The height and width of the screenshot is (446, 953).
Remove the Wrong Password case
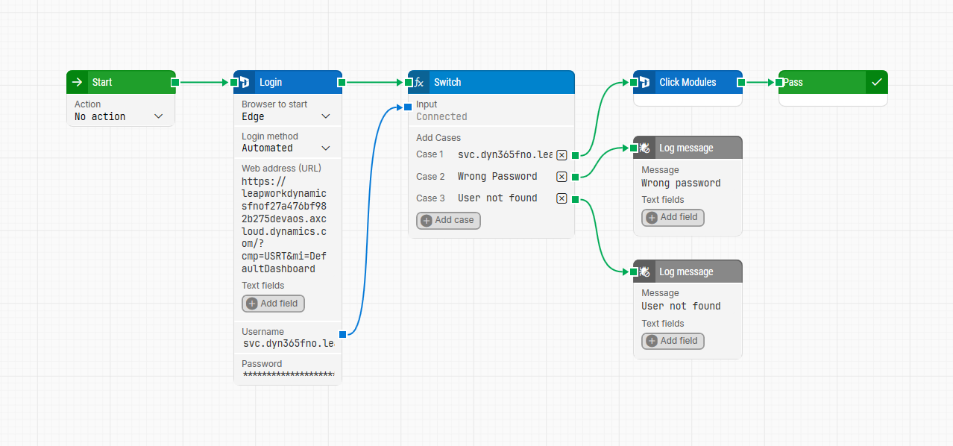pos(562,177)
